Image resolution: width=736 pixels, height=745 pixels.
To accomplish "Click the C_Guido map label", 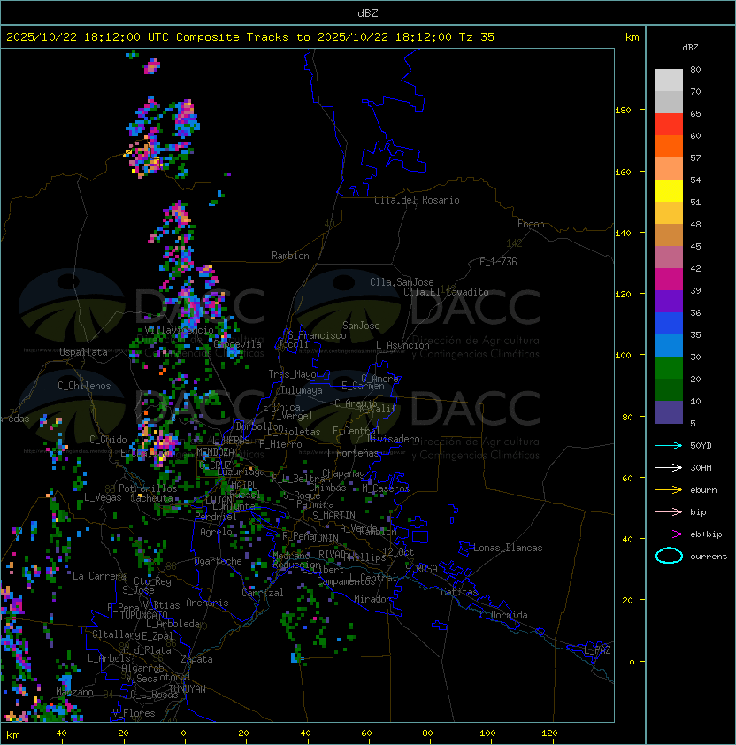I will 108,440.
